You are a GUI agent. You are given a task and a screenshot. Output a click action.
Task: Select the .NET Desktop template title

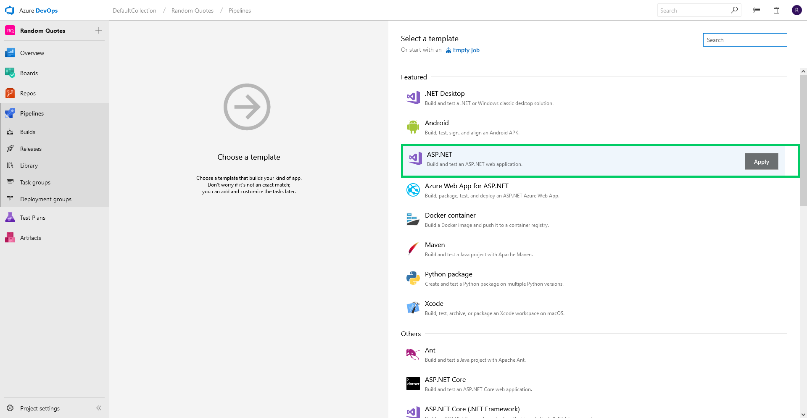(445, 93)
